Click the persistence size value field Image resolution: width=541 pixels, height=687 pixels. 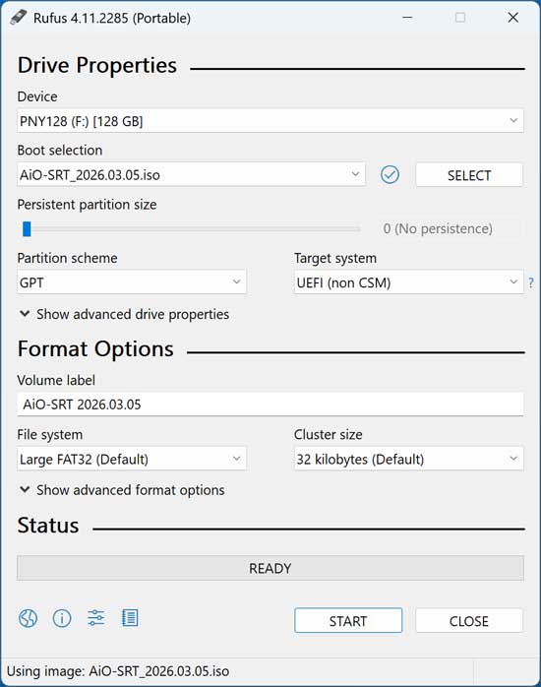[x=451, y=228]
